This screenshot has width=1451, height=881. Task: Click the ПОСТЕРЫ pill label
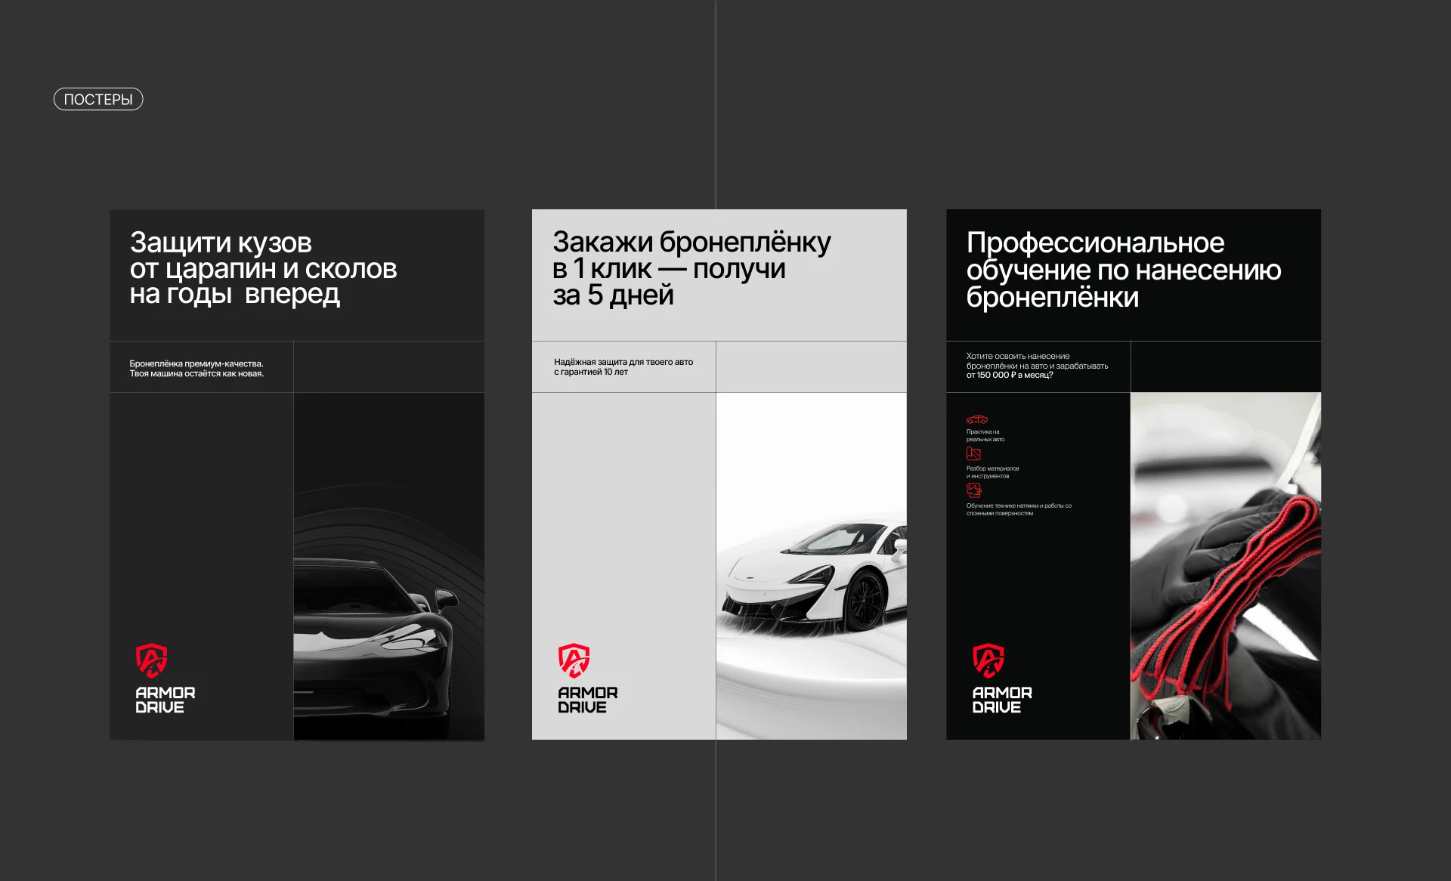pyautogui.click(x=98, y=99)
